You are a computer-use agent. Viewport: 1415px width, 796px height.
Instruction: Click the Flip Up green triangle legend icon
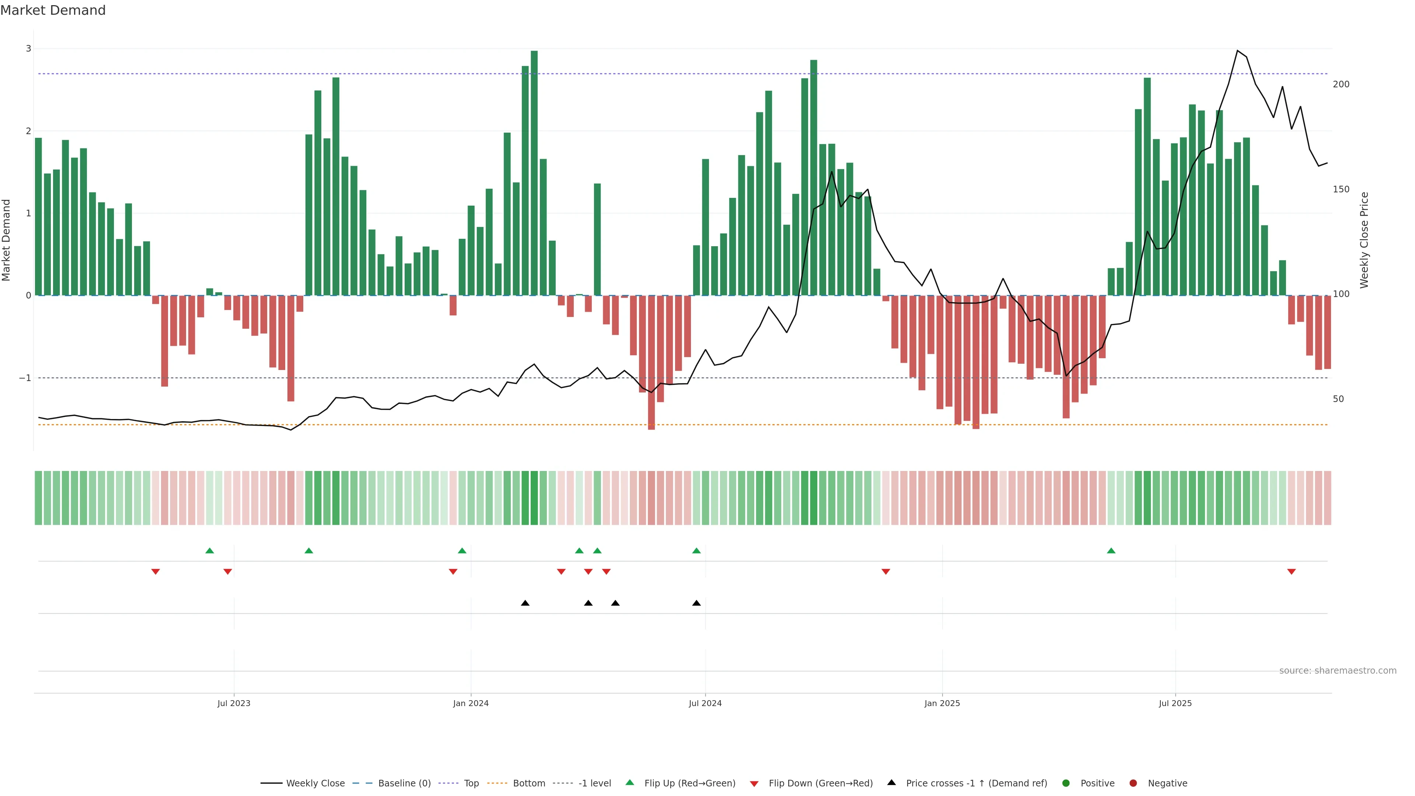(x=630, y=782)
